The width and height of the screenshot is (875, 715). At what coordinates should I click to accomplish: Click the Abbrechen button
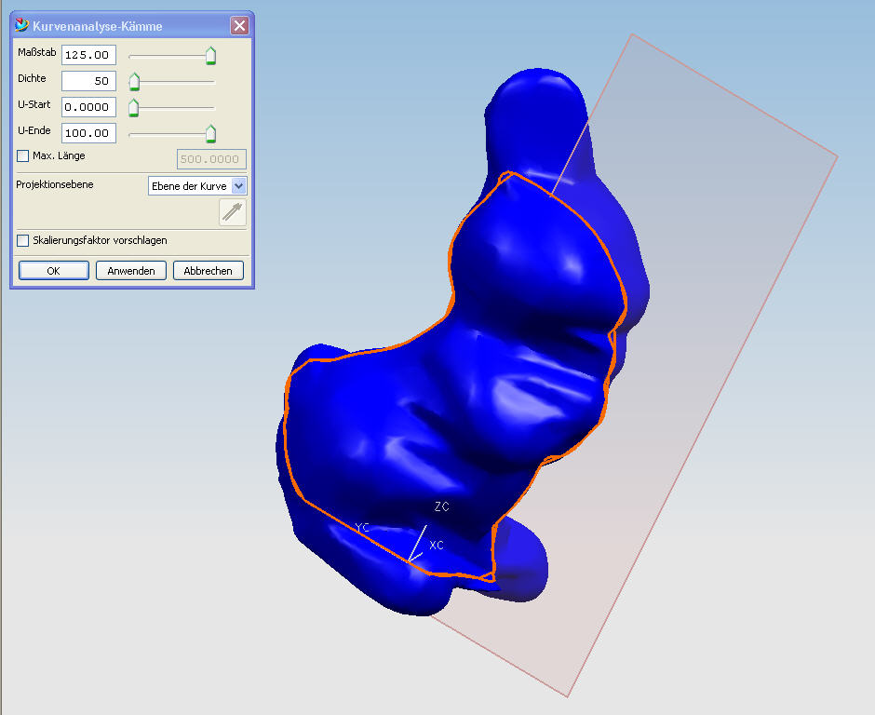pos(209,271)
